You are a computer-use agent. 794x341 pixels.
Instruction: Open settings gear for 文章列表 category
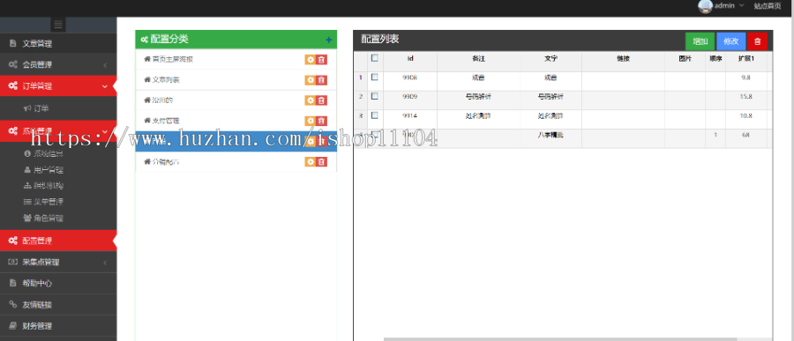[x=310, y=80]
